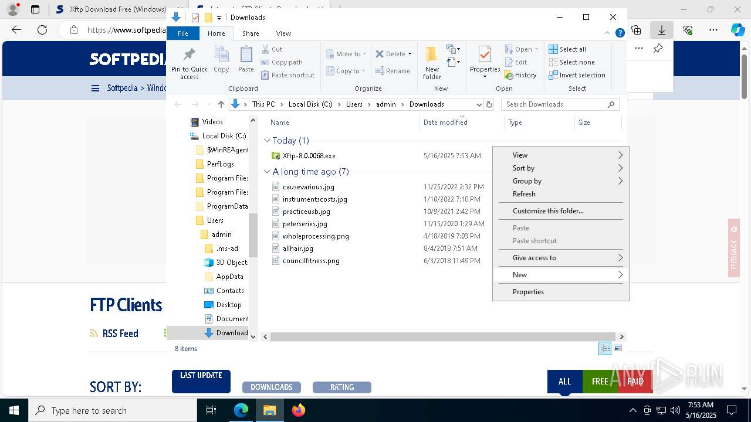Click Invert selection in the ribbon

pyautogui.click(x=577, y=75)
